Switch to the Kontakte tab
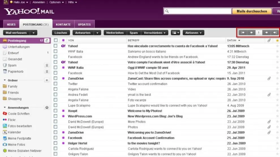 [63, 25]
